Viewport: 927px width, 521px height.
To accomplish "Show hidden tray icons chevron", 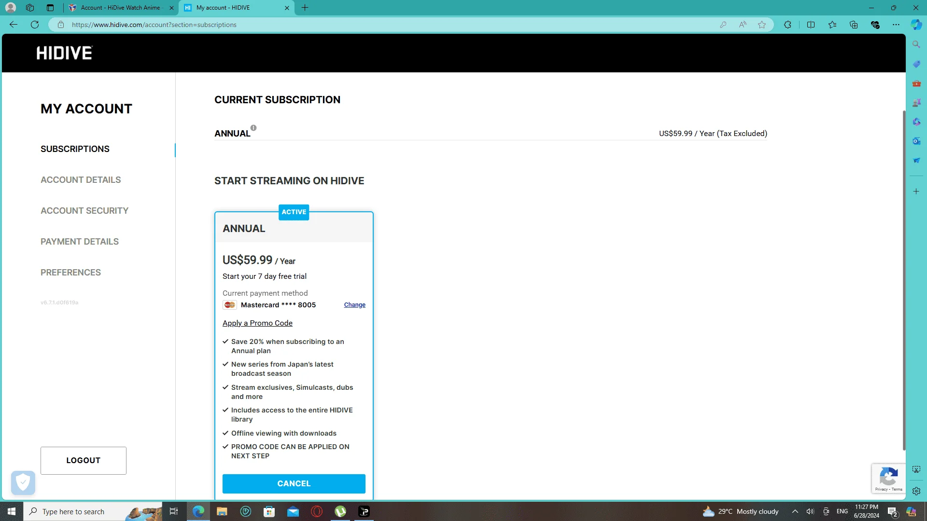I will point(795,511).
